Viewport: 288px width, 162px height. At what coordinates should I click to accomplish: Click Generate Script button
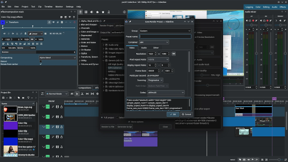coord(125,127)
